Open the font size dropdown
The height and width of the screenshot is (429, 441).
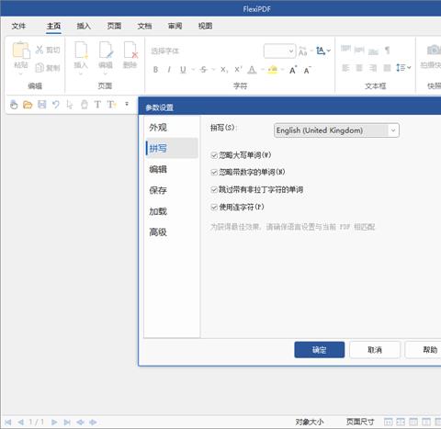[291, 51]
